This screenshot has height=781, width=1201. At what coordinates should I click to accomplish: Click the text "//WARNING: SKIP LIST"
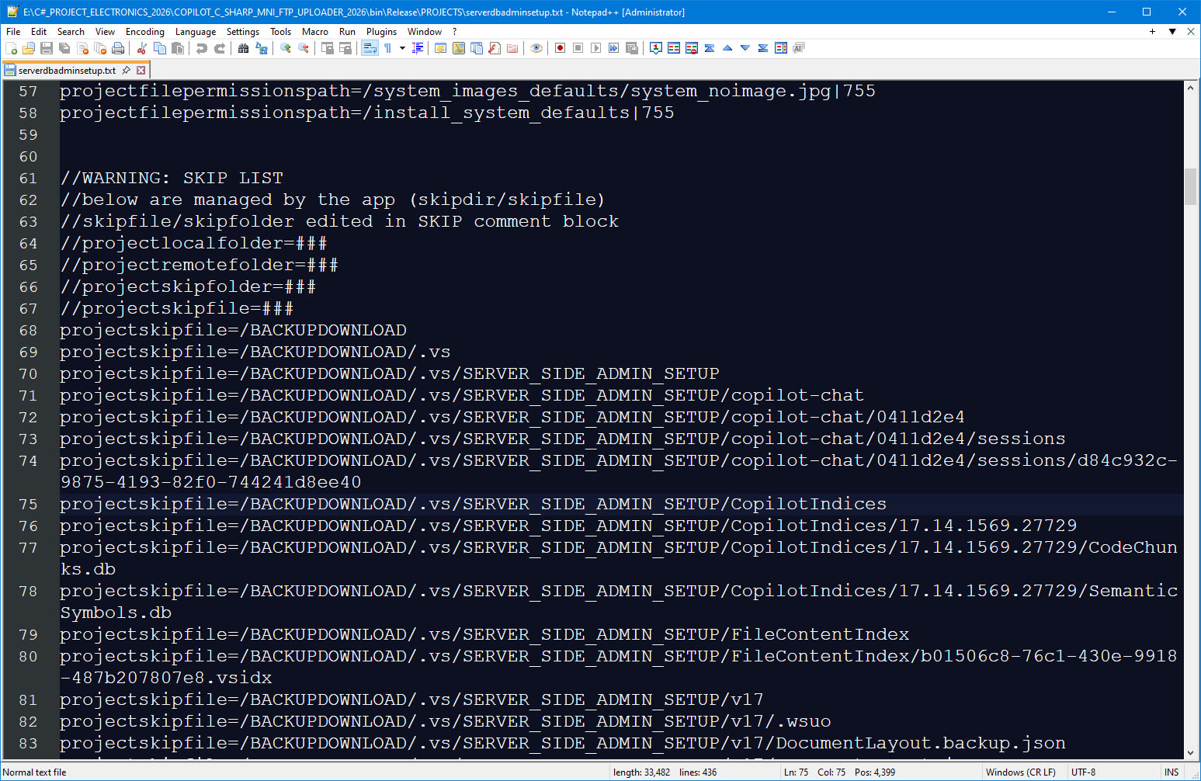pyautogui.click(x=172, y=178)
